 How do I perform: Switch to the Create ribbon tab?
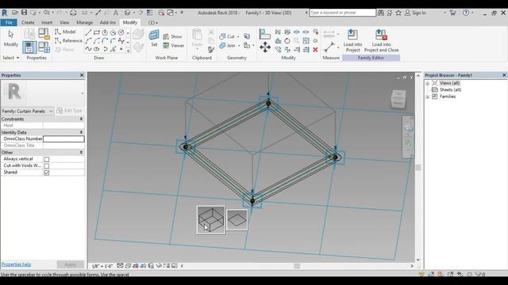click(x=28, y=23)
